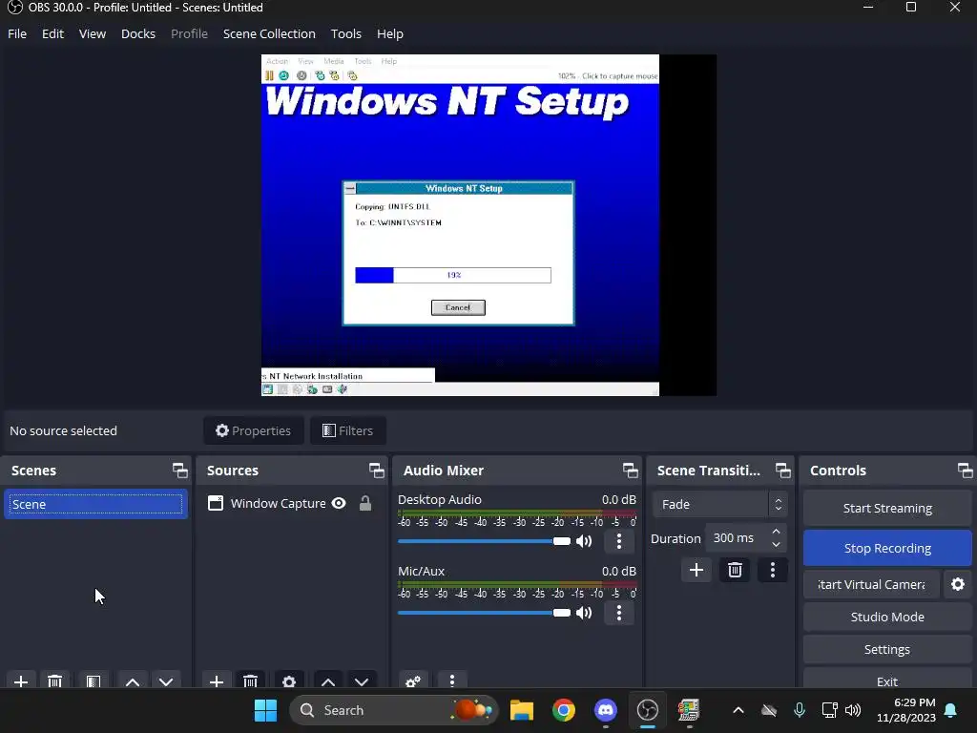This screenshot has width=977, height=733.
Task: Open Virtual Camera settings gear
Action: click(x=958, y=584)
